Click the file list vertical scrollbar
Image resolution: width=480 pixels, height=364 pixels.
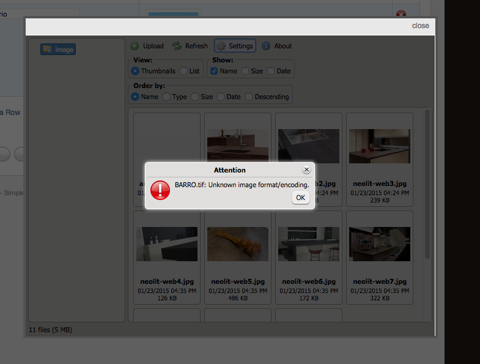click(427, 184)
